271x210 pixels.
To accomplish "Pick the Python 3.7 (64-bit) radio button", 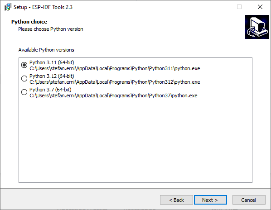I will coord(24,92).
